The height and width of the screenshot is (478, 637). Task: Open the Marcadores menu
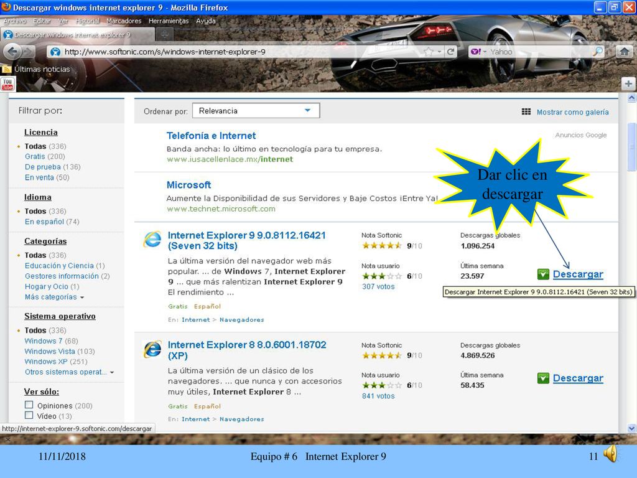pyautogui.click(x=124, y=21)
